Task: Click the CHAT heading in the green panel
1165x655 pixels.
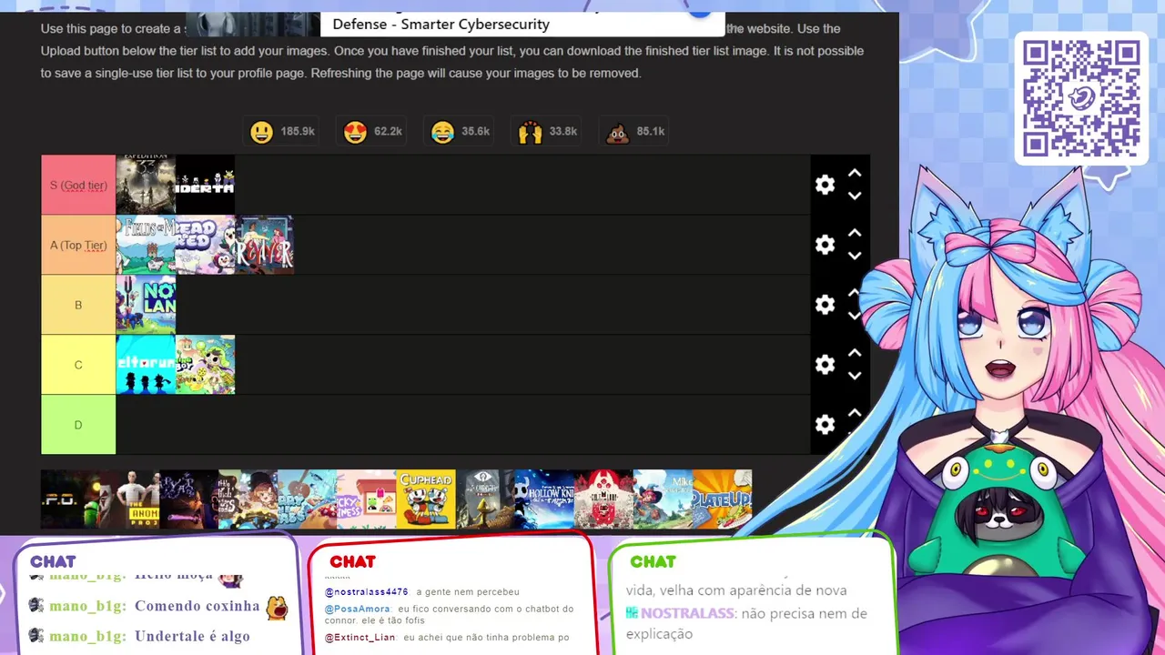Action: (653, 562)
